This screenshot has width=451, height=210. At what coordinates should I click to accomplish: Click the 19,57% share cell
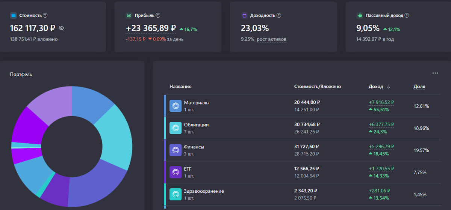point(421,150)
